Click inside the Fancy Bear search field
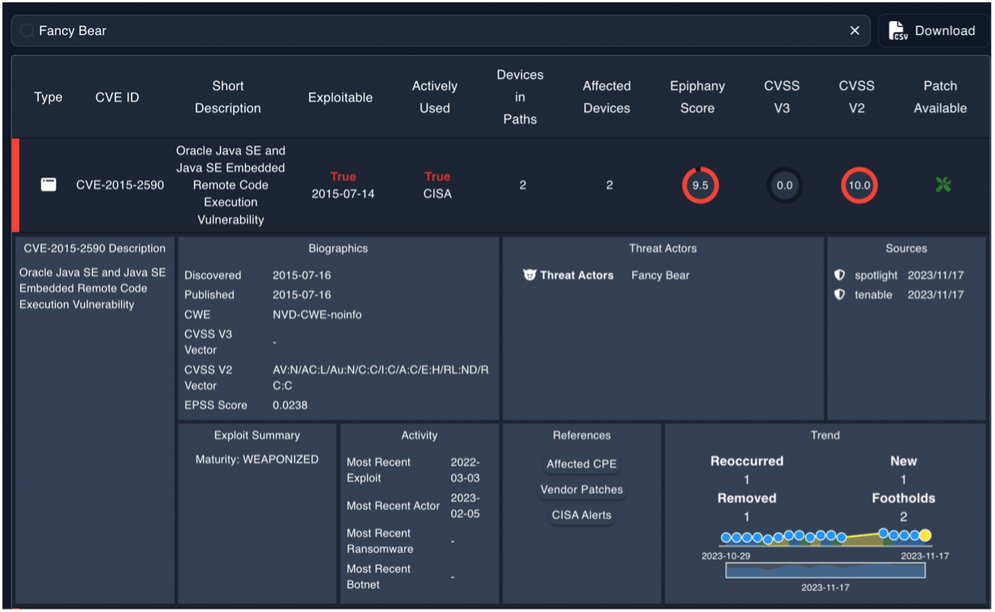Image resolution: width=995 pixels, height=612 pixels. (x=404, y=30)
